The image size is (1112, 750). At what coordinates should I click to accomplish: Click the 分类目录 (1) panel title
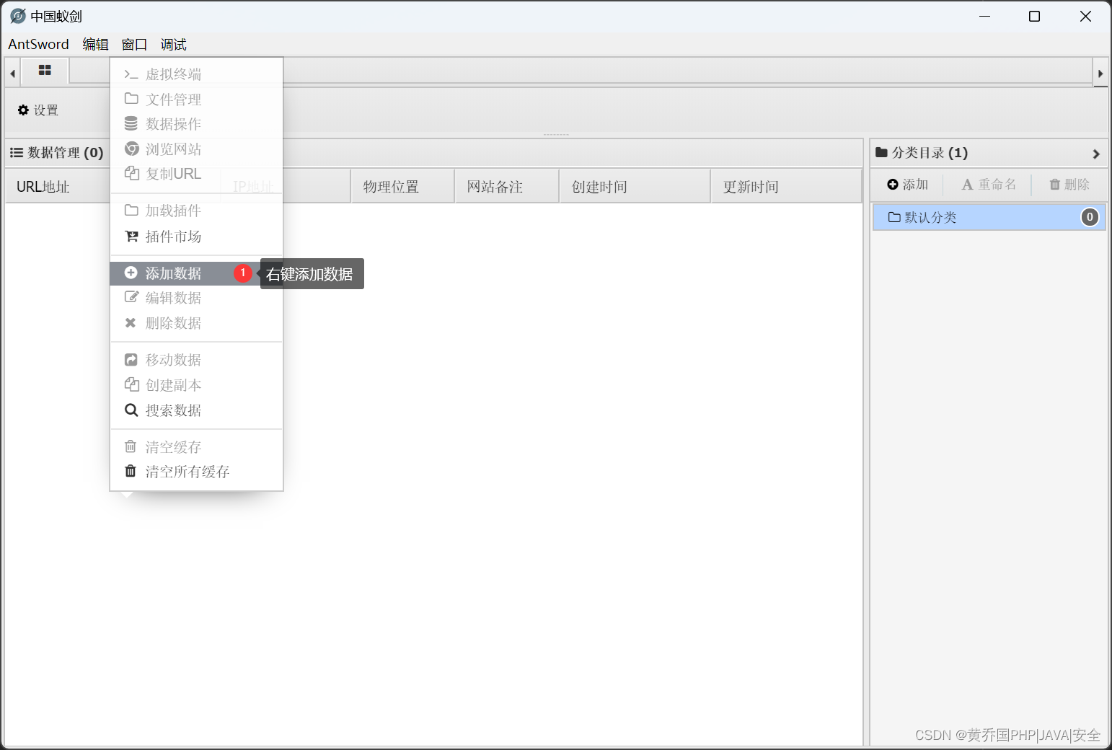click(x=930, y=153)
